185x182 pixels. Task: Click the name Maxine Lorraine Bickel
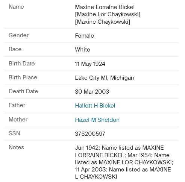pyautogui.click(x=105, y=7)
